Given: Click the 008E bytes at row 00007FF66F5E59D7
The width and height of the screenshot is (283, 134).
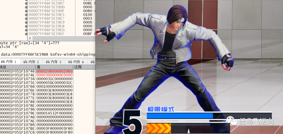Looking at the screenshot, I should tap(88, 3).
